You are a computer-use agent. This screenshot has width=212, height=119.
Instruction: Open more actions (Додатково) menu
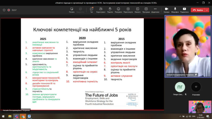coord(155,10)
